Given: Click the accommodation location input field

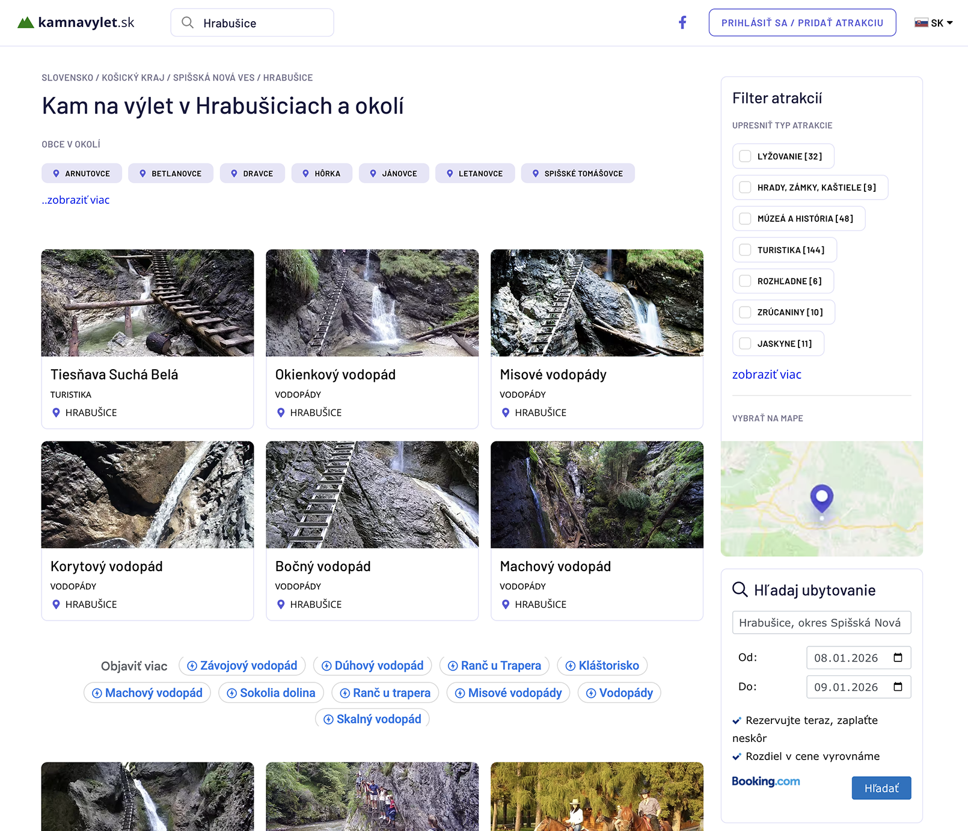Looking at the screenshot, I should click(822, 623).
